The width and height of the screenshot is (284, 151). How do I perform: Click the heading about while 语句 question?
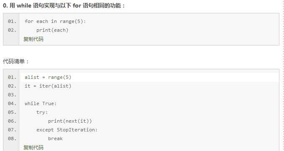pos(64,5)
